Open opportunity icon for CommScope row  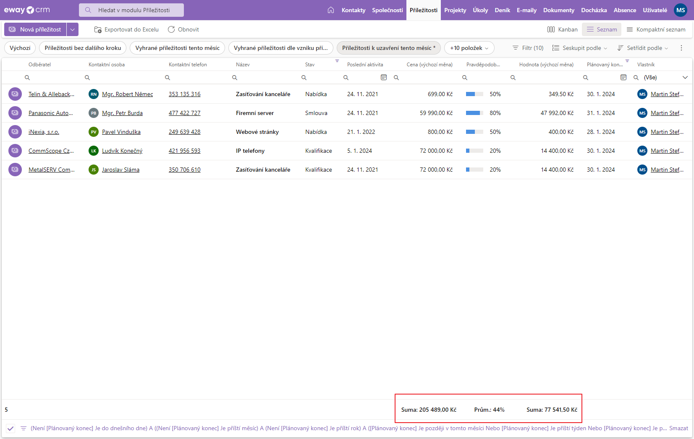[15, 151]
